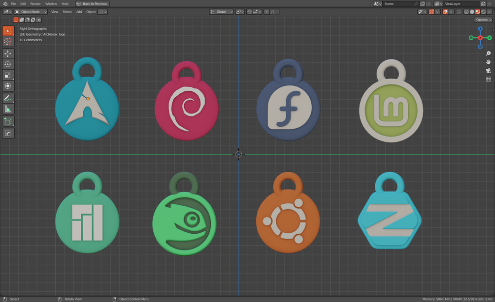The image size is (495, 302).
Task: Open the Window menu
Action: click(51, 4)
